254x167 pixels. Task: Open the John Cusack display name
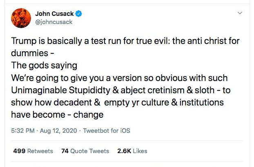(56, 14)
